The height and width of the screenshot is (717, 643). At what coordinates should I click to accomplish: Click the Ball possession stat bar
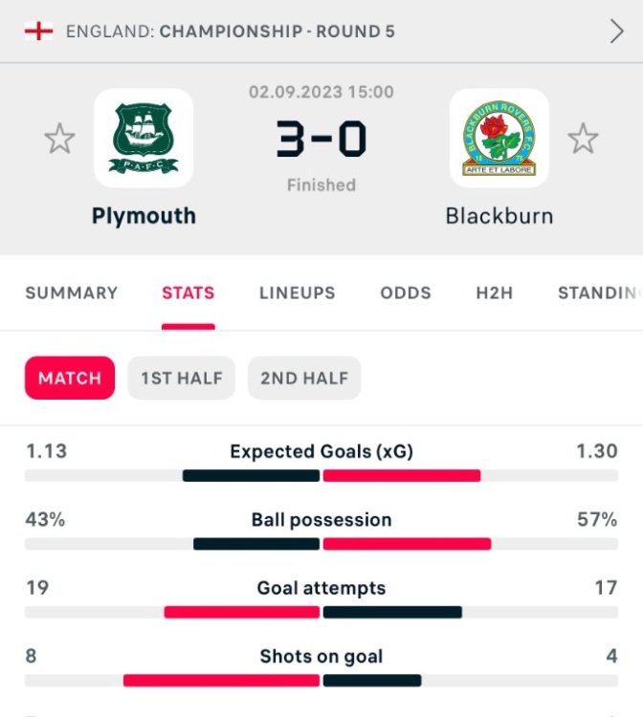[x=321, y=544]
